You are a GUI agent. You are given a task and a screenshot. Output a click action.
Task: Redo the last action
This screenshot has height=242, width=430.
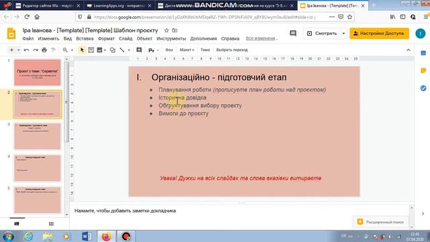36,50
